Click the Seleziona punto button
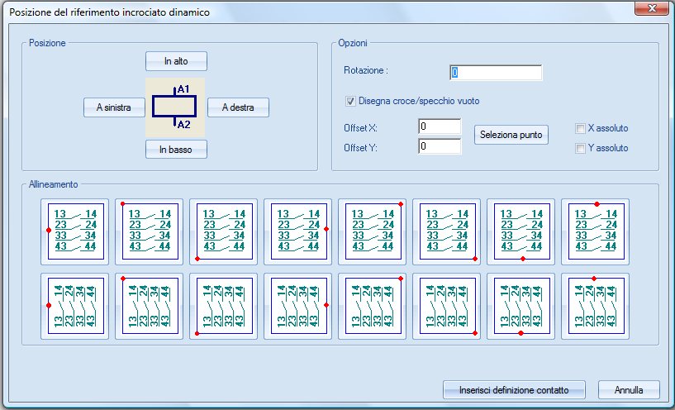Screen dimensions: 675x410 [x=511, y=135]
